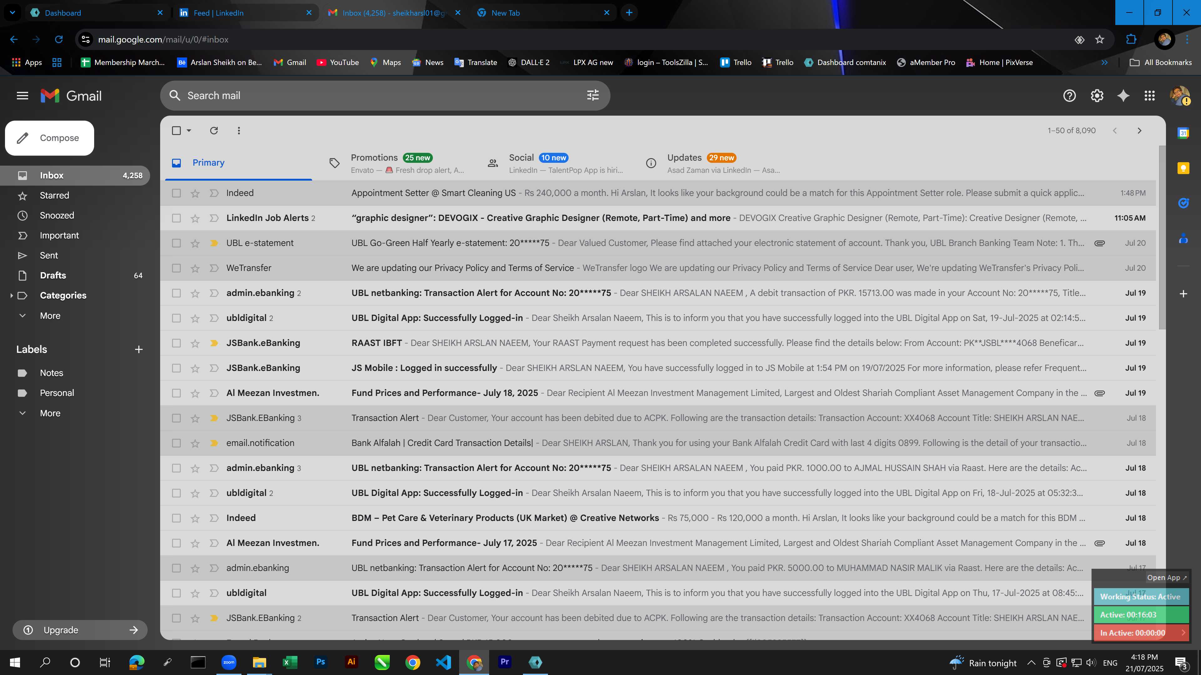1201x675 pixels.
Task: Expand More under mail folders
Action: click(x=50, y=316)
